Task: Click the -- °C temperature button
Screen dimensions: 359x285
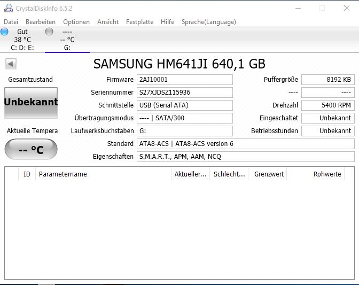Action: click(x=31, y=149)
